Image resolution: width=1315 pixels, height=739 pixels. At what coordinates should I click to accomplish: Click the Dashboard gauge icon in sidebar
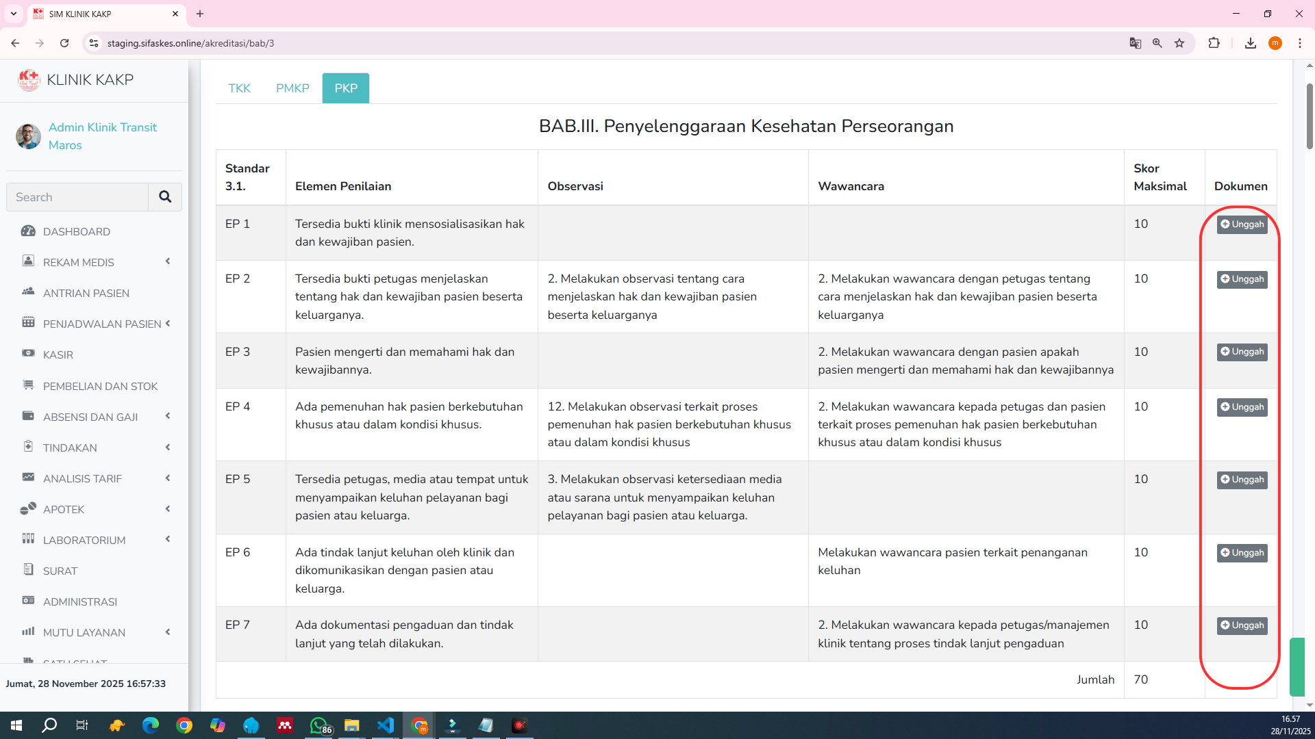pos(28,231)
